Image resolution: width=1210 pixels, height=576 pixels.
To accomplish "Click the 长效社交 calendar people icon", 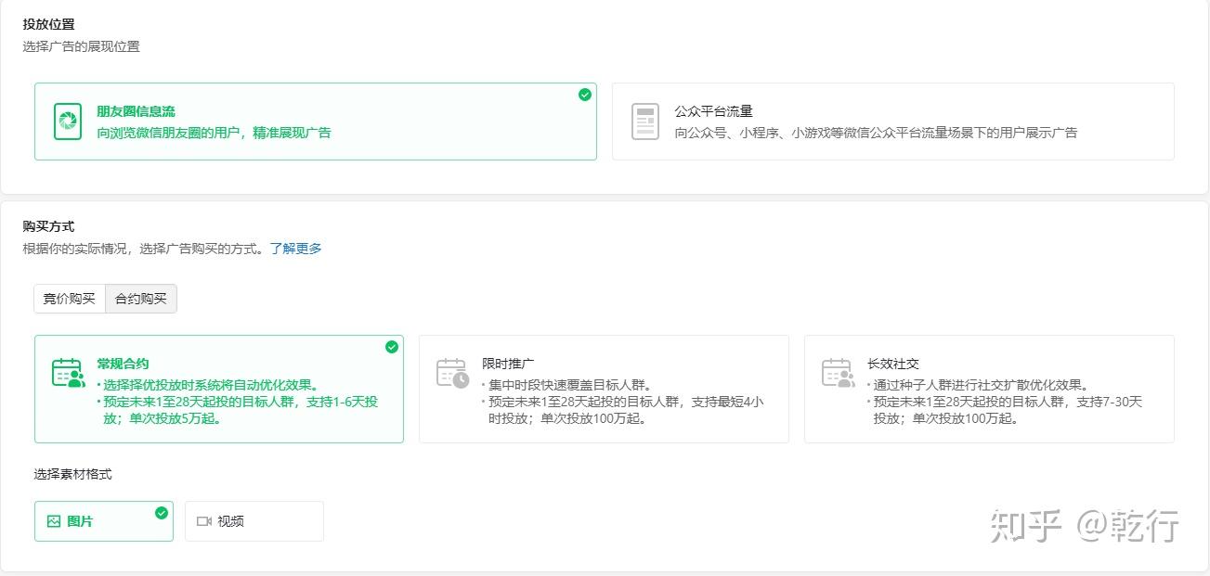I will [x=839, y=372].
